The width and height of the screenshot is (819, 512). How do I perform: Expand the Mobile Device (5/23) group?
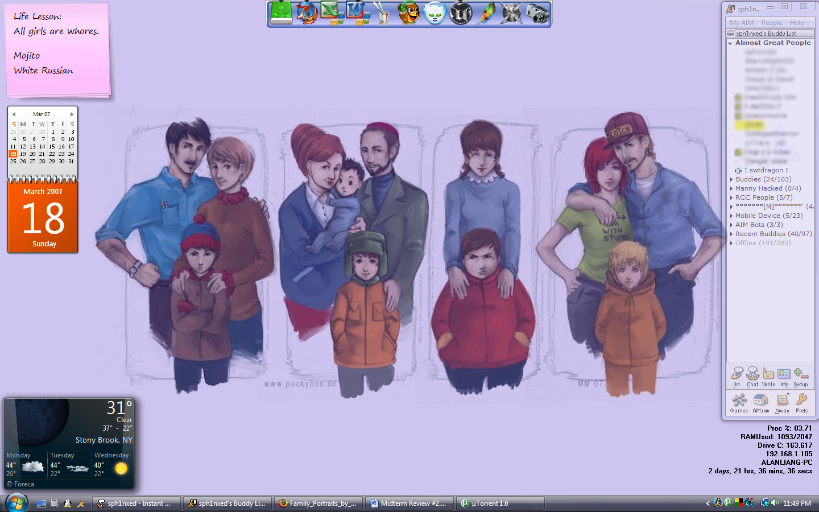click(x=731, y=216)
